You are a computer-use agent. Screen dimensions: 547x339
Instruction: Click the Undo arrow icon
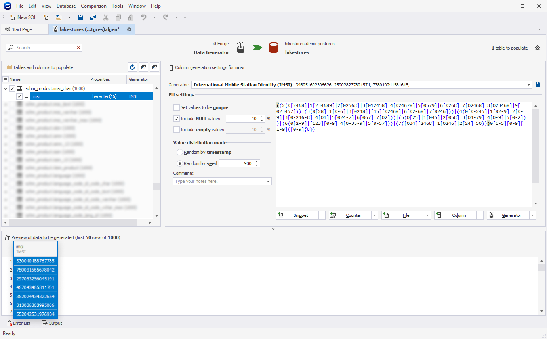[144, 17]
